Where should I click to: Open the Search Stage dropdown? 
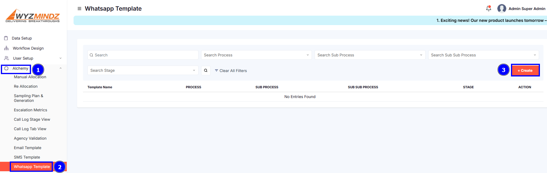pyautogui.click(x=143, y=71)
